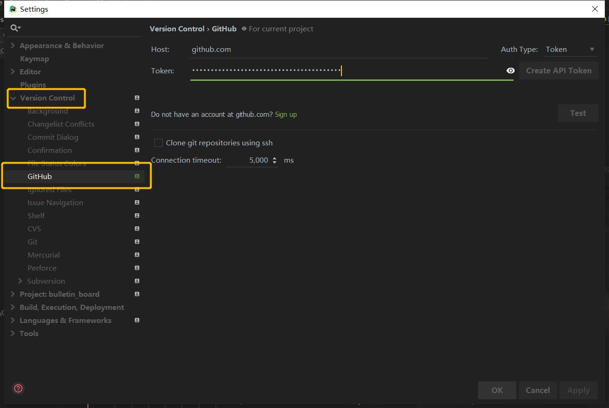
Task: Open Issue Navigation settings page
Action: (x=55, y=202)
